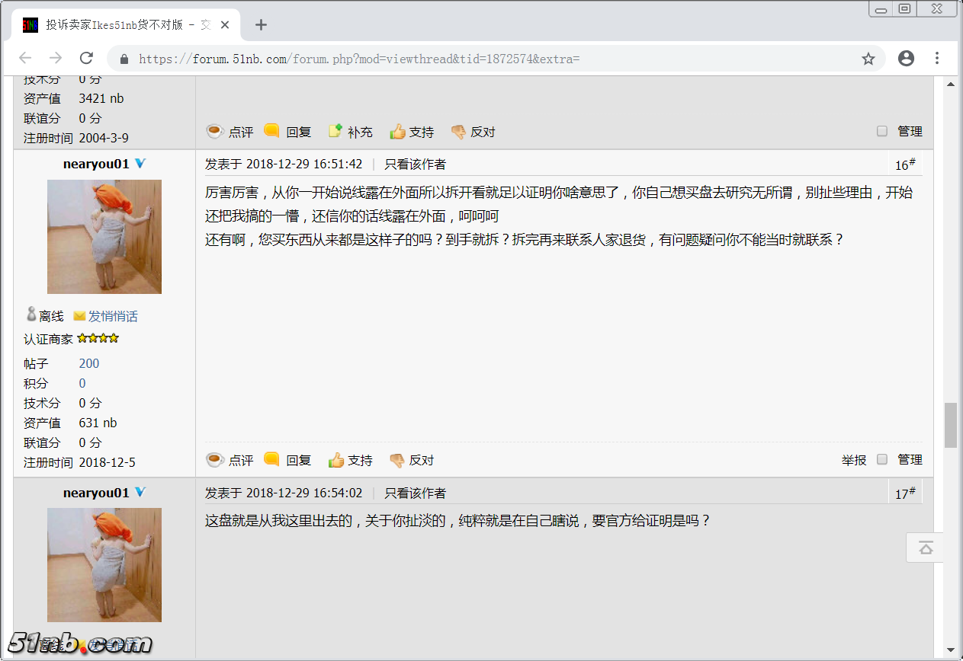Send private message via 发悄悄话
The width and height of the screenshot is (963, 661).
click(x=112, y=316)
